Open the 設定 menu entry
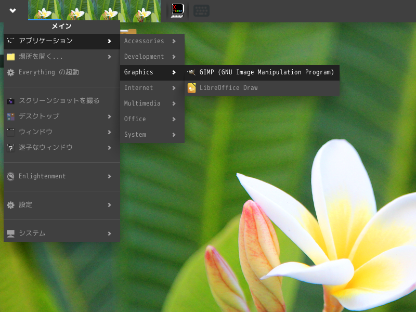The height and width of the screenshot is (312, 416). [x=62, y=205]
